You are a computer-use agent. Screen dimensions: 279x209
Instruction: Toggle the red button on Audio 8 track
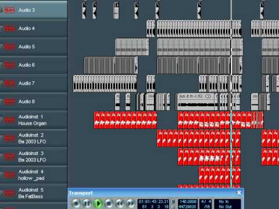(9, 102)
